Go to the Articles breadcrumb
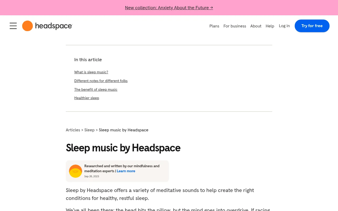The height and width of the screenshot is (211, 338). (73, 130)
